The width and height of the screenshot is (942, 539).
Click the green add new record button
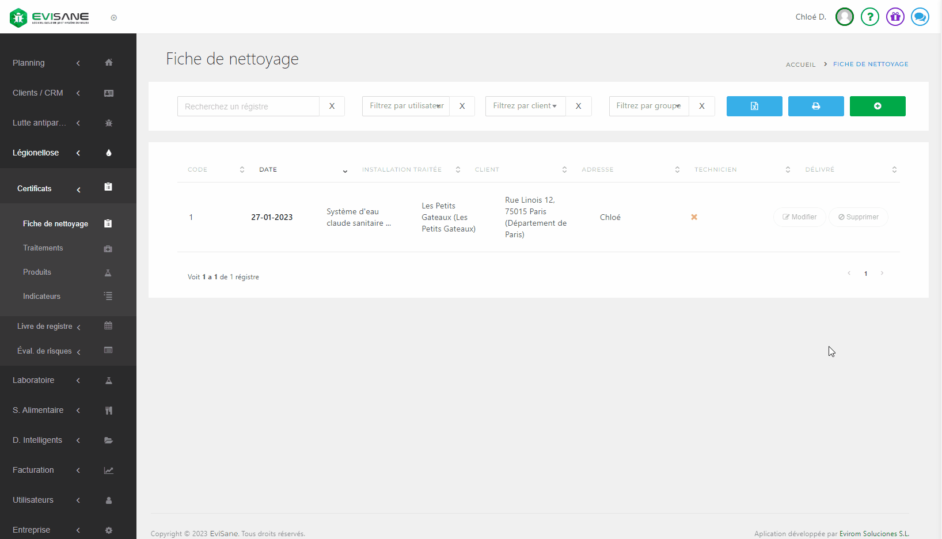pyautogui.click(x=877, y=106)
